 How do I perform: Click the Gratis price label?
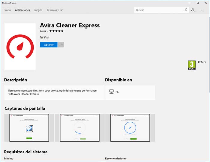click(x=44, y=37)
